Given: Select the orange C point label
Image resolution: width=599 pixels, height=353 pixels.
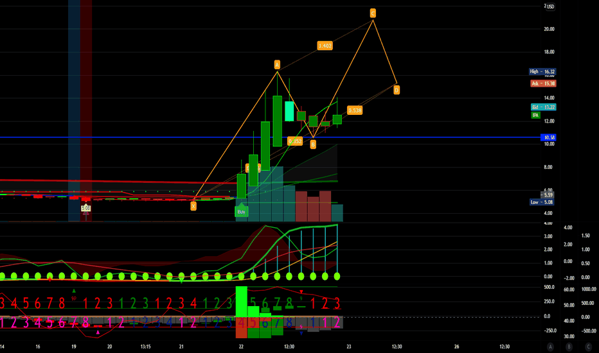Looking at the screenshot, I should point(373,13).
